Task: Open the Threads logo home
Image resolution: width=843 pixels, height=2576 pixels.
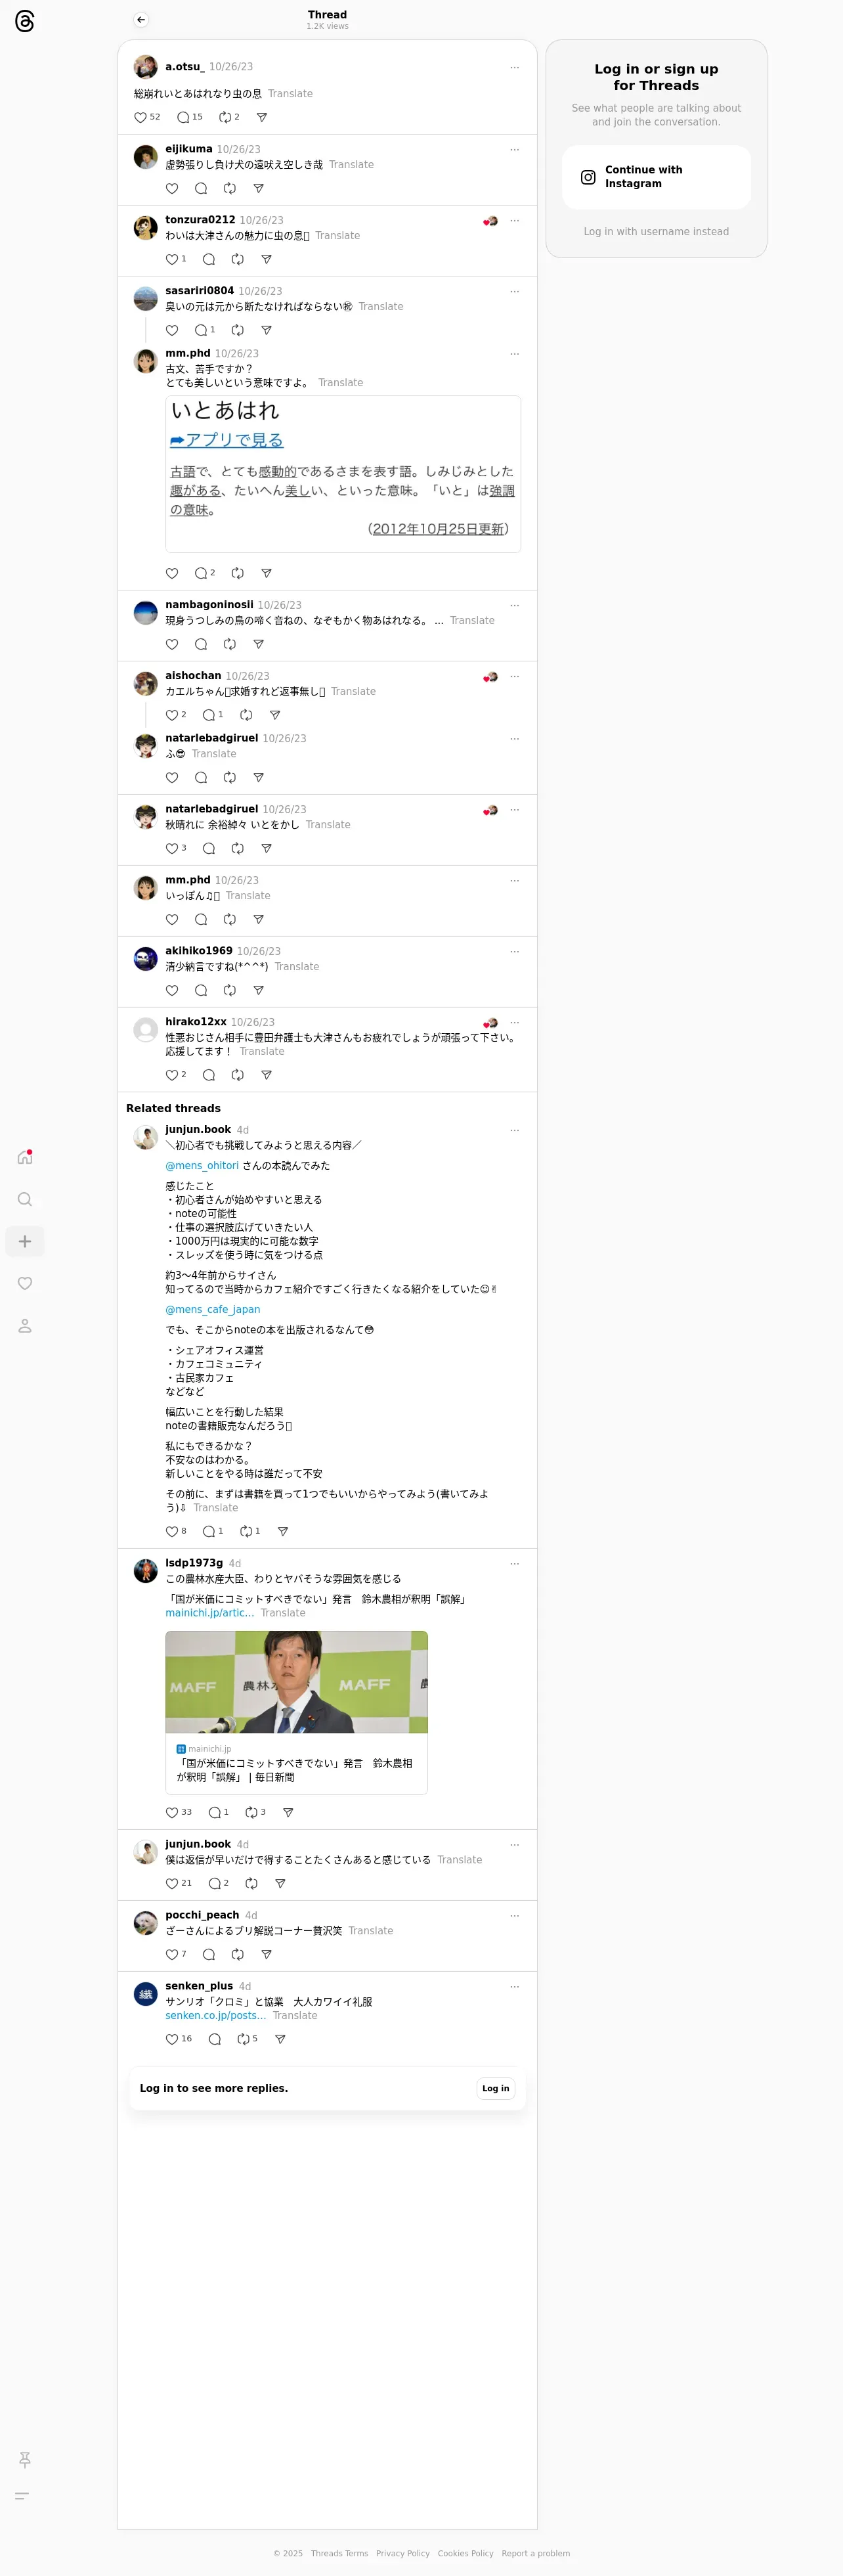Action: click(25, 21)
